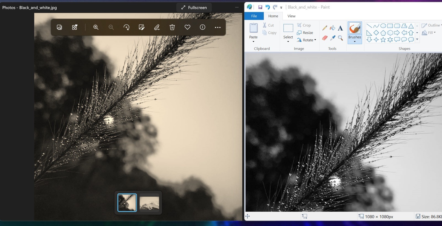Select the Eraser tool in Paint
The width and height of the screenshot is (442, 226).
[x=325, y=38]
